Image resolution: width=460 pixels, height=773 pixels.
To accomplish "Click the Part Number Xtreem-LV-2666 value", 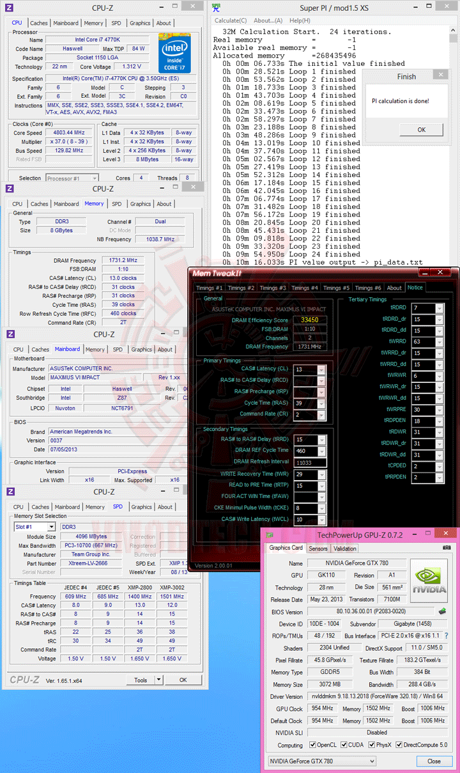I will tap(89, 563).
